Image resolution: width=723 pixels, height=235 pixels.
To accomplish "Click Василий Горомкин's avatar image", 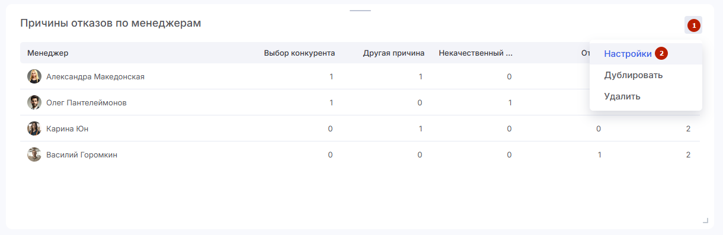I will pos(34,154).
